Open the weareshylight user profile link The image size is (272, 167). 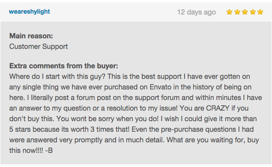coord(29,12)
